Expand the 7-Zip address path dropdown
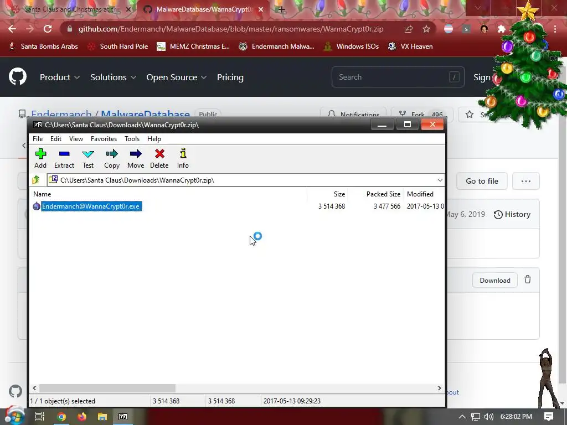This screenshot has width=567, height=425. pos(440,180)
